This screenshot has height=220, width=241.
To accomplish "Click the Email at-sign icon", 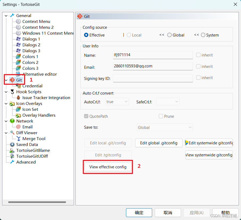I will click(x=18, y=127).
